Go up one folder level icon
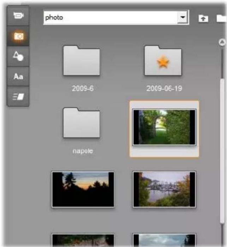The width and height of the screenshot is (227, 247). [203, 19]
